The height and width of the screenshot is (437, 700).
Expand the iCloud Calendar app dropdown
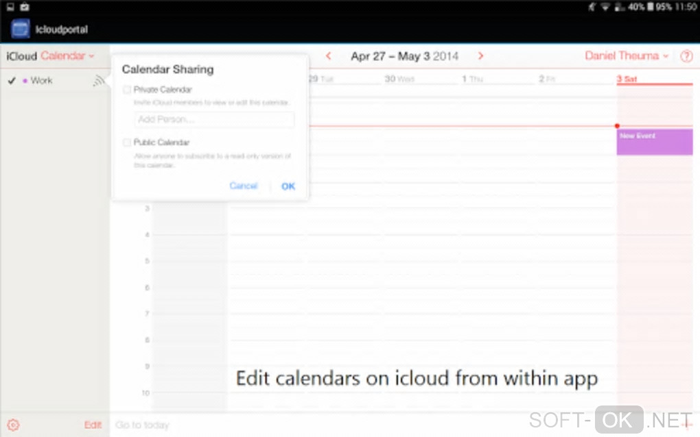point(67,56)
